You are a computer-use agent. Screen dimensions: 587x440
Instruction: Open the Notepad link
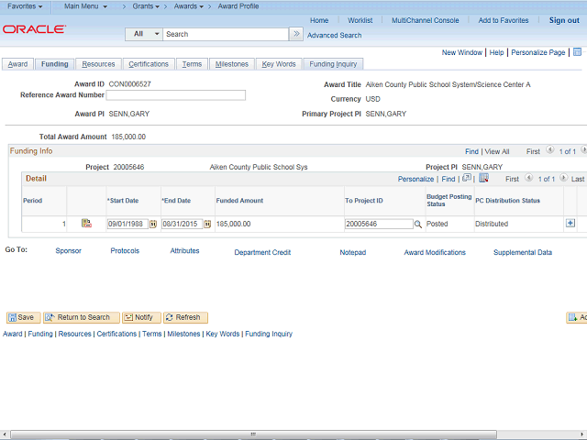pos(352,253)
